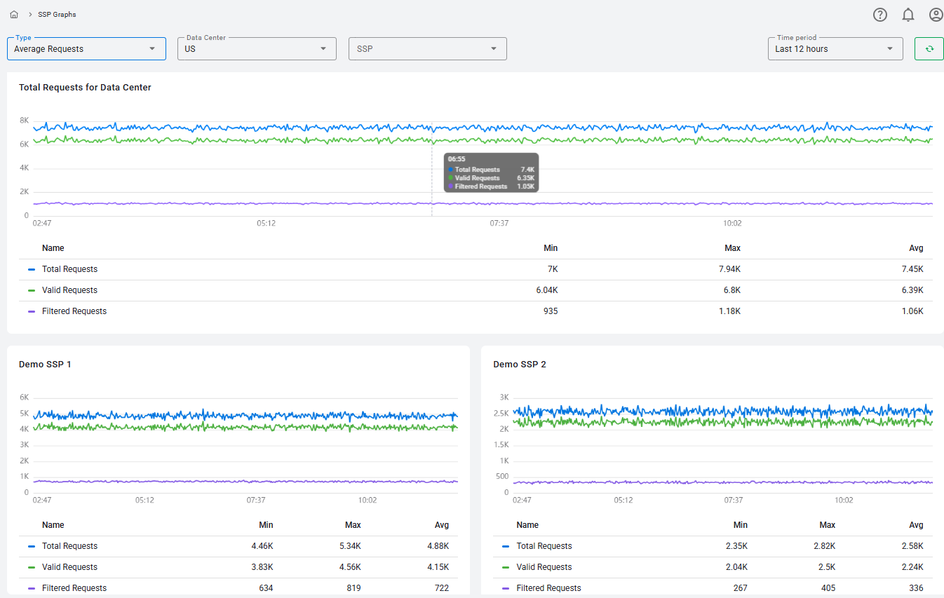Click the Avg column header in Demo SSP 1

click(441, 525)
